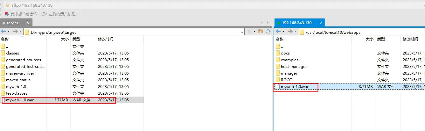Sort the remote pane by the 修改时间 column header

coord(413,39)
